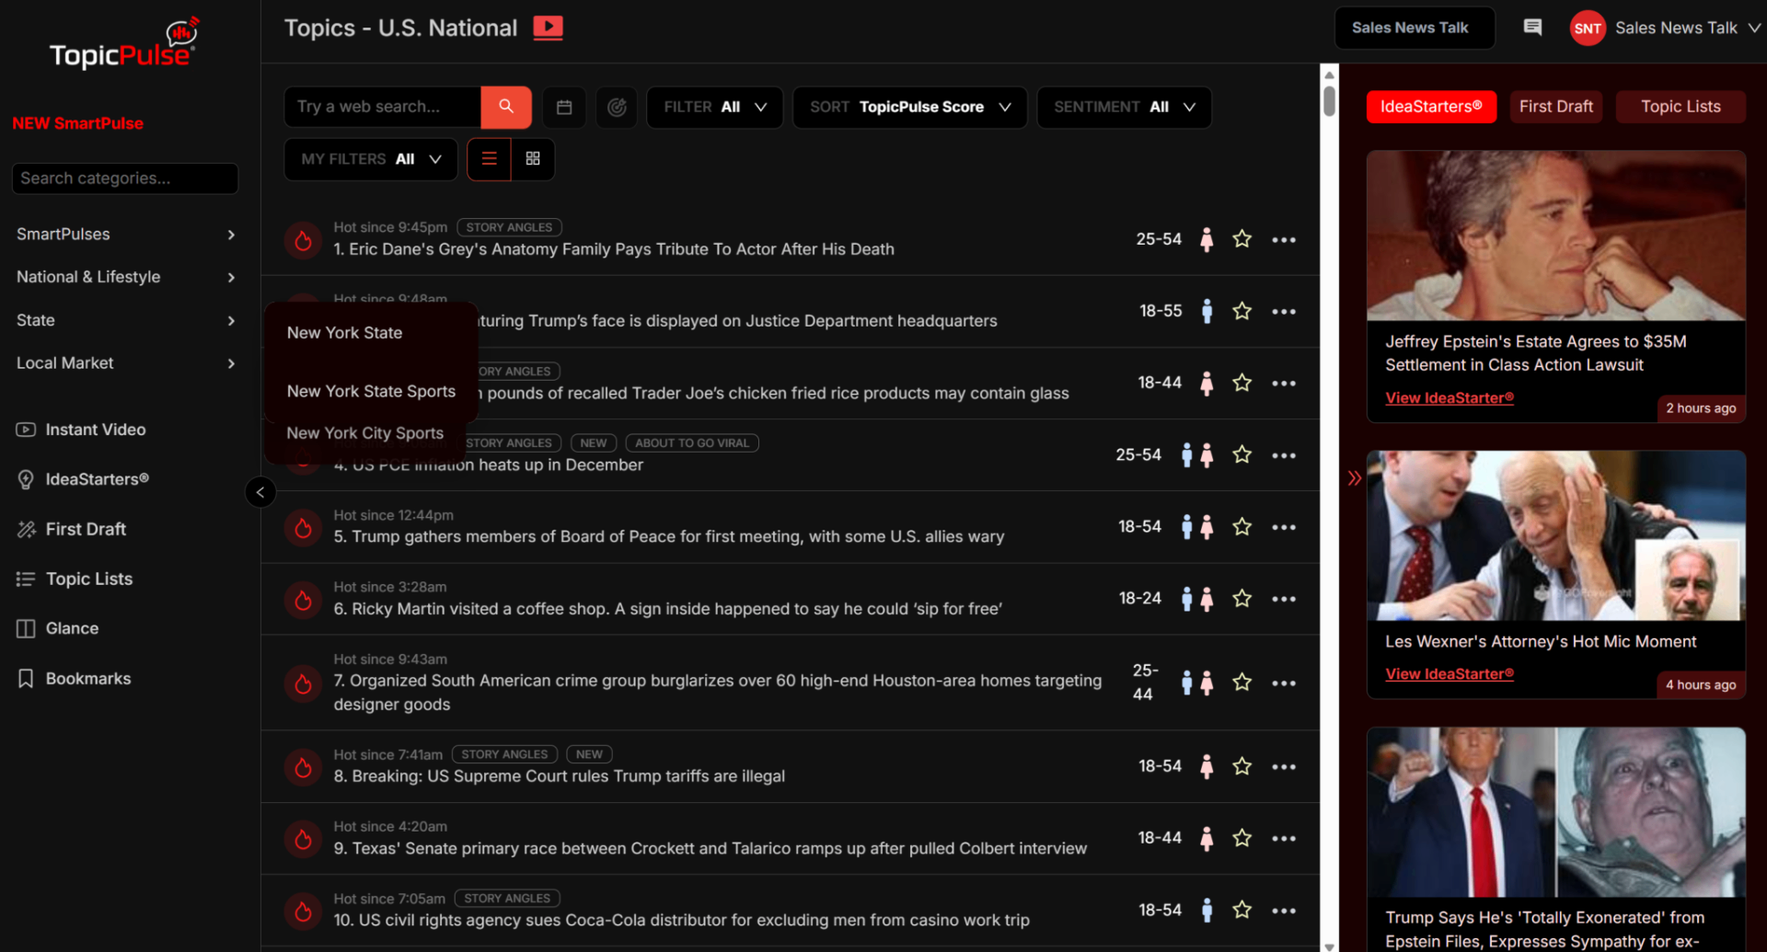Open the SENTIMENT All dropdown
This screenshot has width=1767, height=952.
pyautogui.click(x=1124, y=107)
